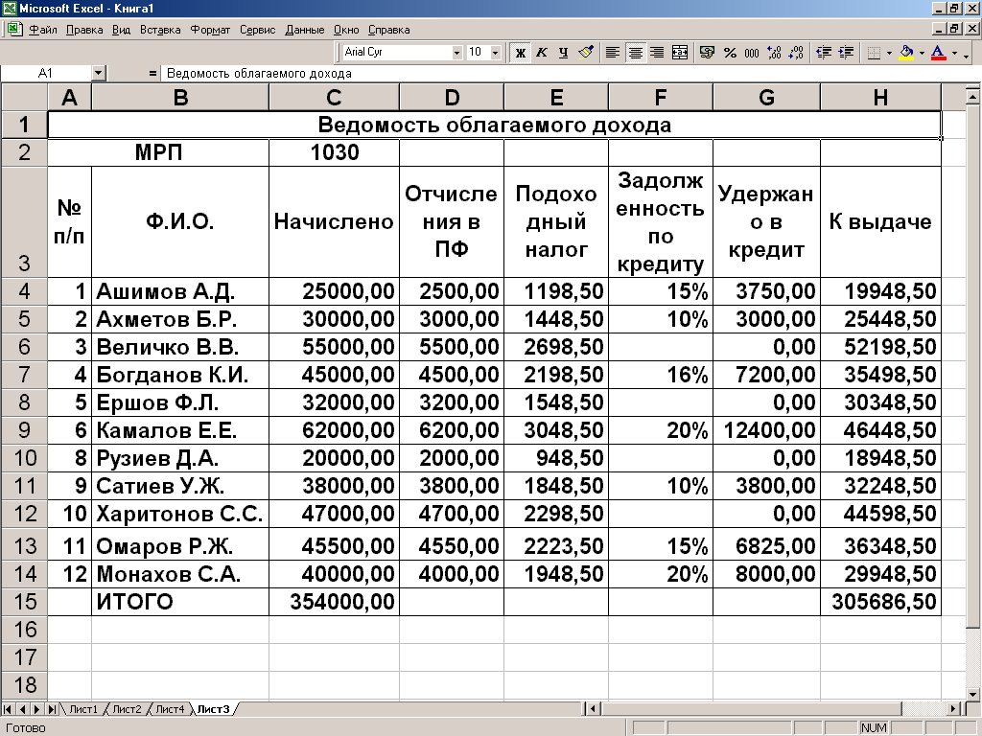Viewport: 982px width, 736px height.
Task: Click Select All corner button
Action: tap(24, 98)
